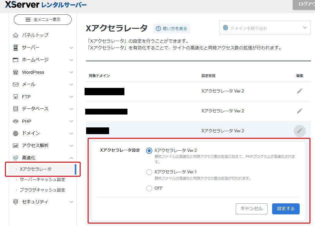Click the Xアクセラレータ設定 label
This screenshot has height=226, width=315.
click(120, 150)
